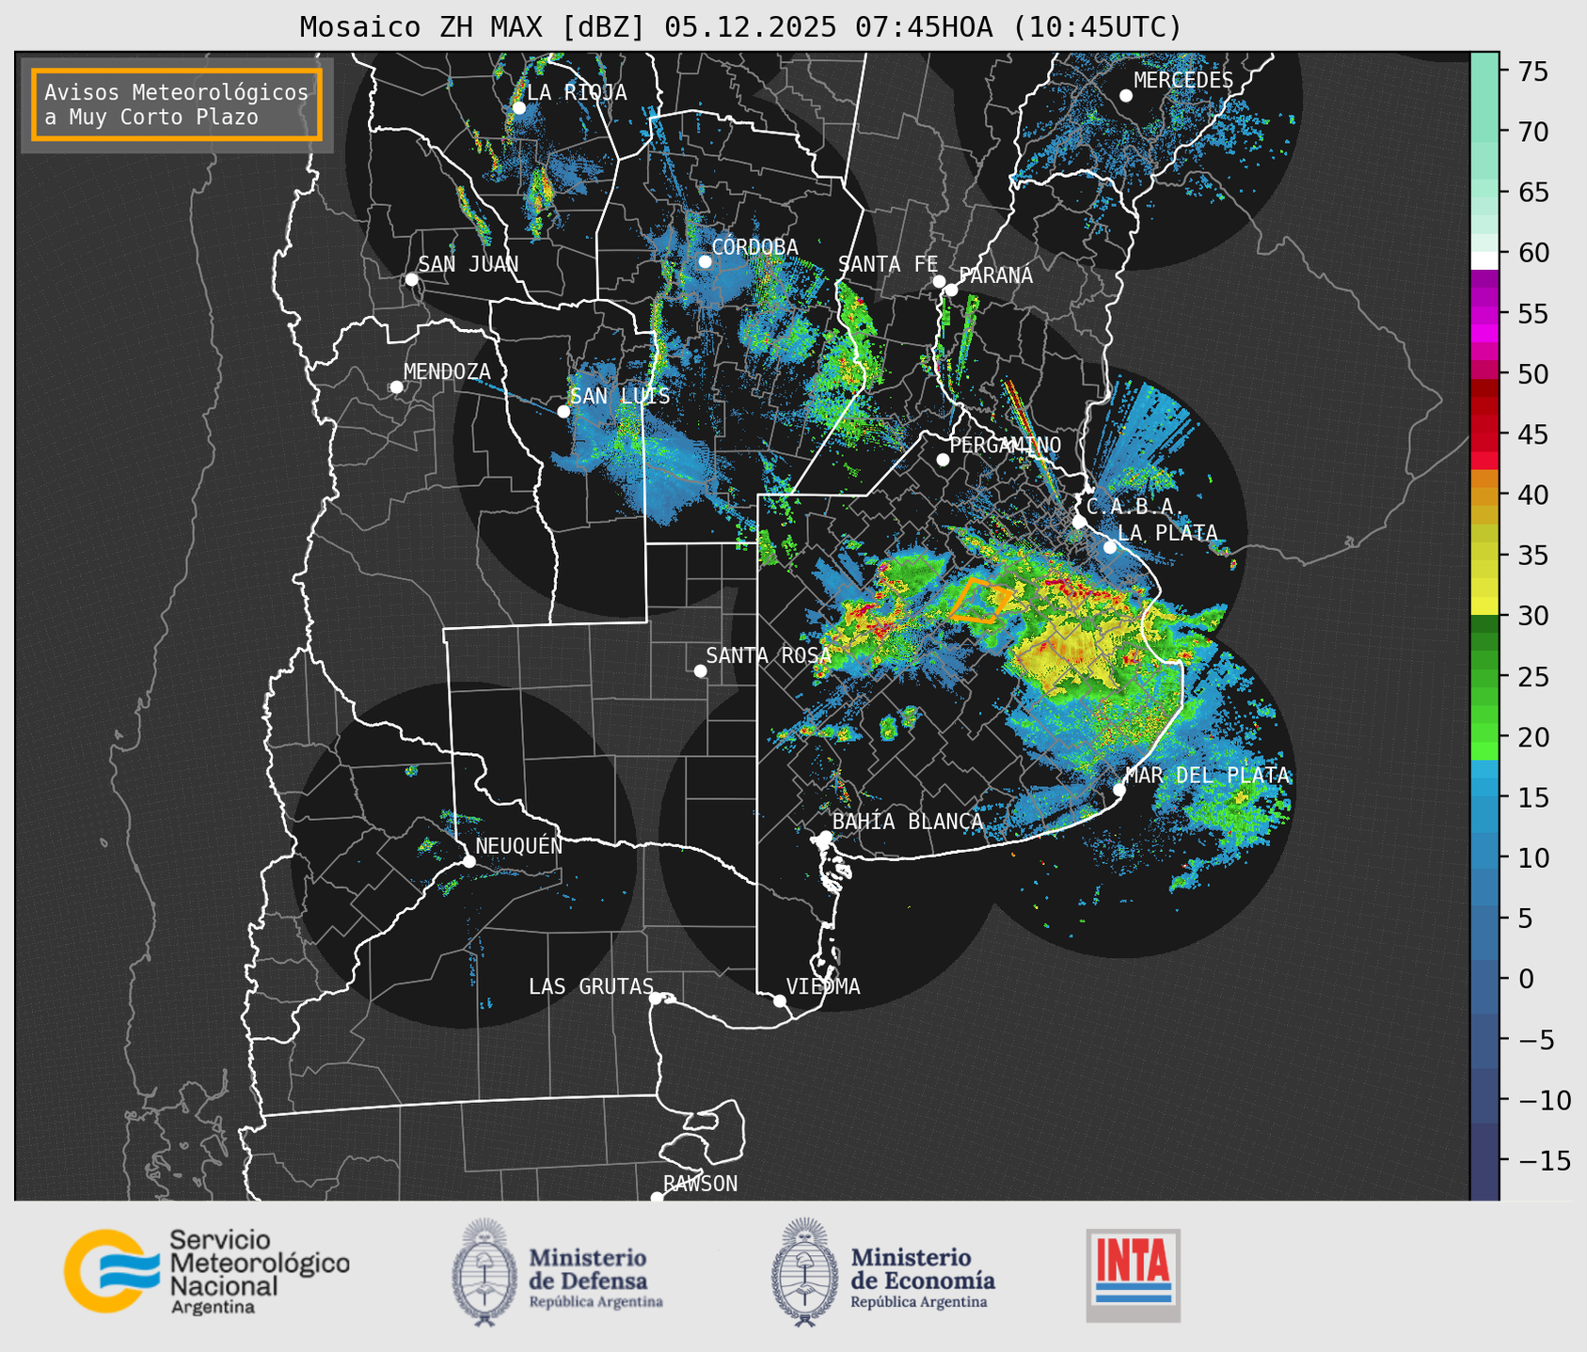Click the red 45 dBZ band on color scale
This screenshot has width=1587, height=1352.
[x=1484, y=432]
